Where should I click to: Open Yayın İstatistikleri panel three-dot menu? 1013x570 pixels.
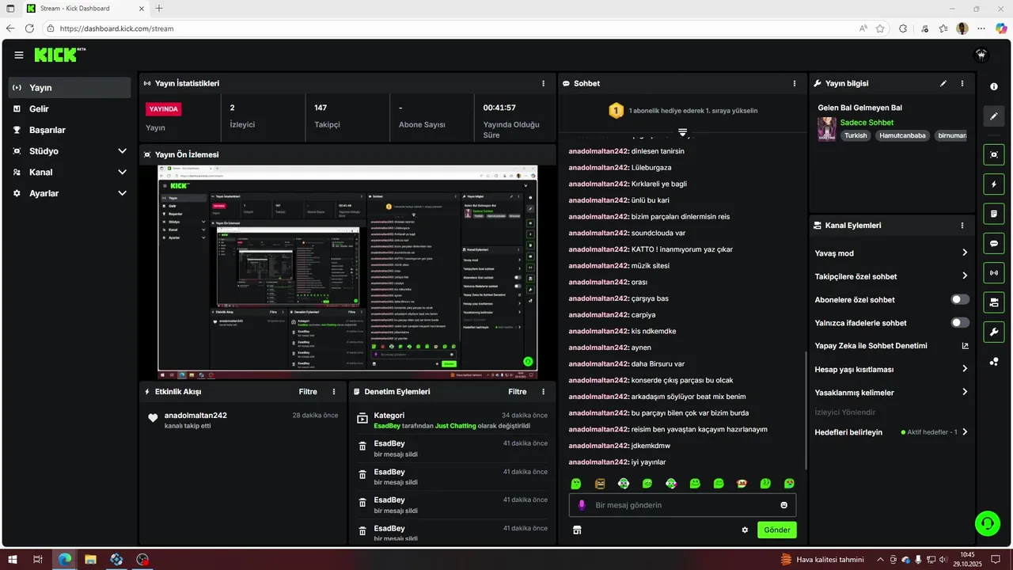click(543, 83)
